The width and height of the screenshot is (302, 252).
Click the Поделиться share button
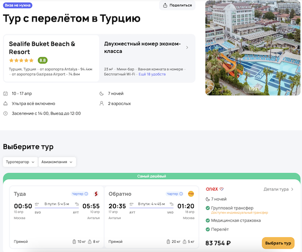177,5
